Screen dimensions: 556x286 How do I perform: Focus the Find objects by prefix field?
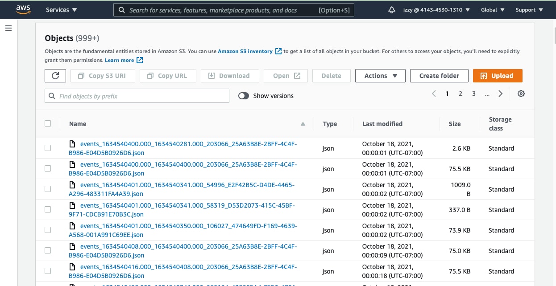[x=137, y=96]
